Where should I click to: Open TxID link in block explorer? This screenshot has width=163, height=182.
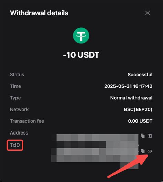click(x=150, y=151)
